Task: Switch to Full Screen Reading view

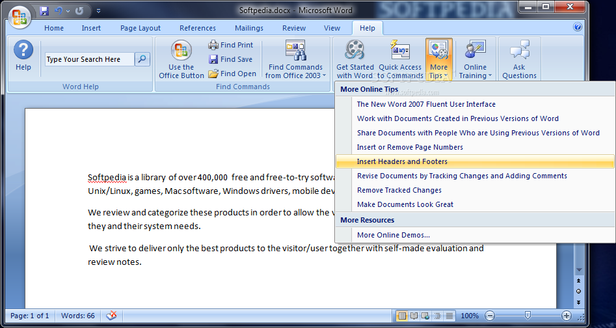Action: (414, 316)
